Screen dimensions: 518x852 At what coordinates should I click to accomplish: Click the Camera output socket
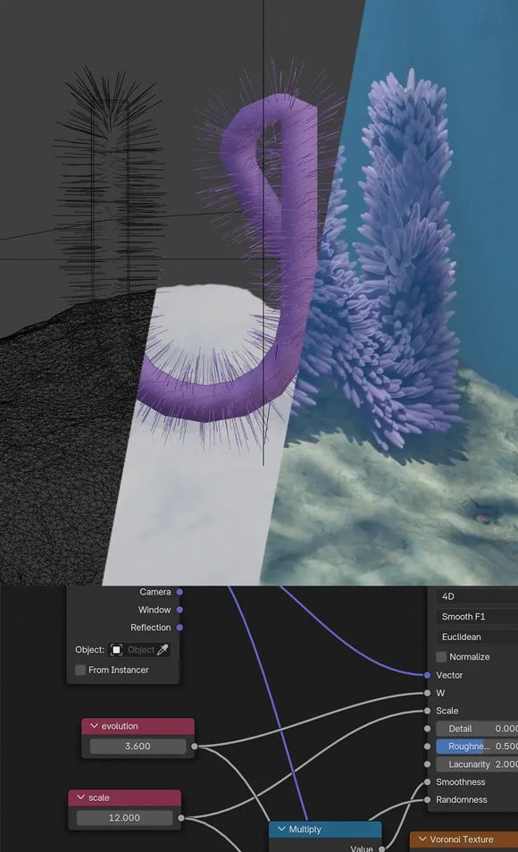(180, 592)
